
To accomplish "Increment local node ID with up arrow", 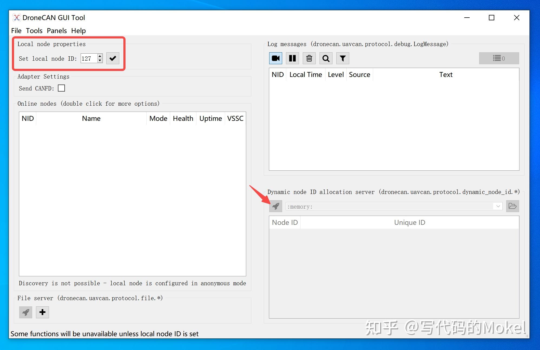I will pos(100,56).
